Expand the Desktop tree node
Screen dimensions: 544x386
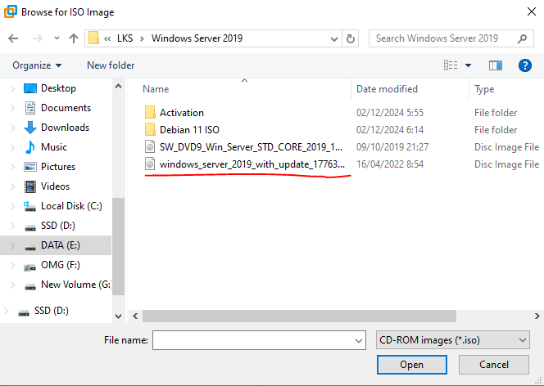click(x=13, y=88)
